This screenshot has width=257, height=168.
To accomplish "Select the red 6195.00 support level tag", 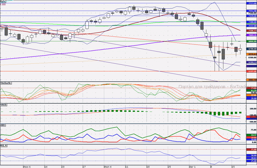I will 251,71.
